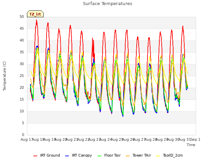Click the 5 y-axis tick label

coord(23,123)
